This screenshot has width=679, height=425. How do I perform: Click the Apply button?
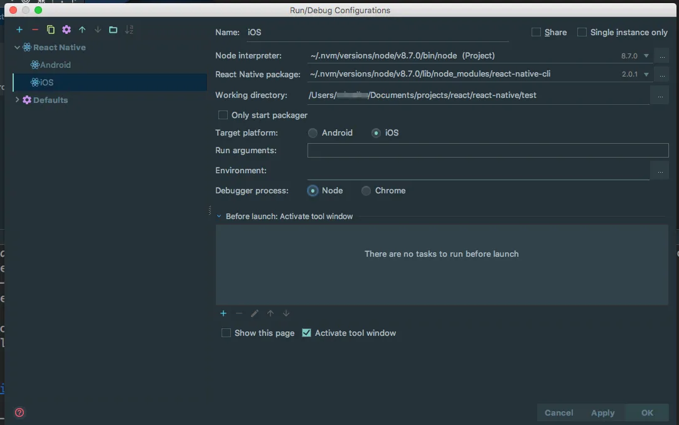tap(603, 412)
